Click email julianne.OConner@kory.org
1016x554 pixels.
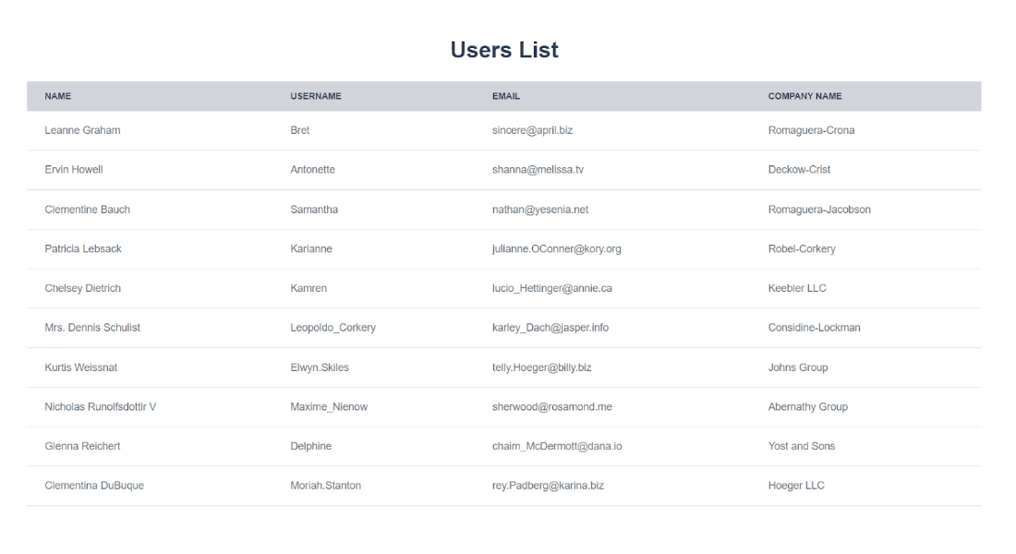(x=557, y=248)
